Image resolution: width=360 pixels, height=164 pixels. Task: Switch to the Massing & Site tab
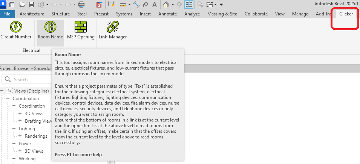point(222,14)
